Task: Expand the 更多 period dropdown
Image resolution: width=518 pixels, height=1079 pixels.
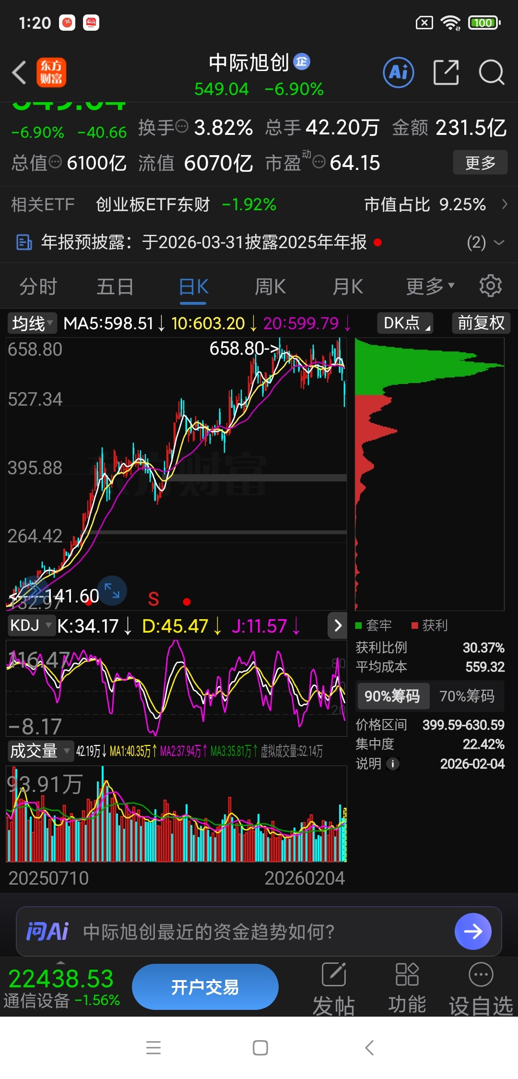Action: point(430,287)
